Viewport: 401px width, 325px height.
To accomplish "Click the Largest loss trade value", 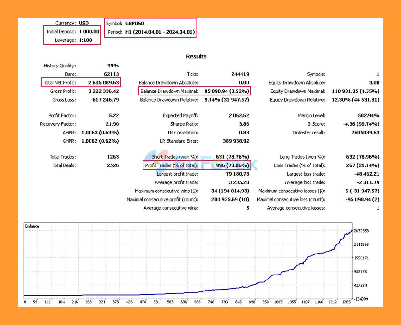I will [x=367, y=174].
